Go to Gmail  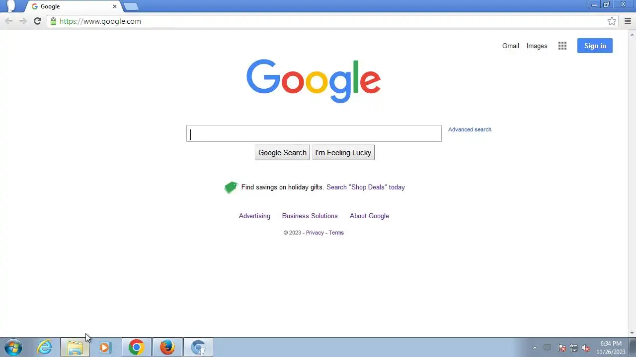tap(510, 46)
